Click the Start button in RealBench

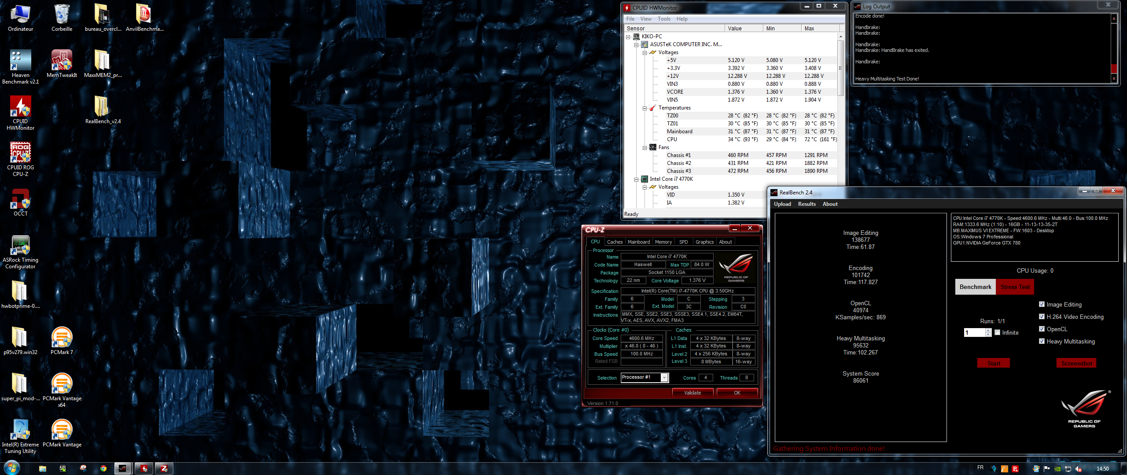click(x=994, y=363)
